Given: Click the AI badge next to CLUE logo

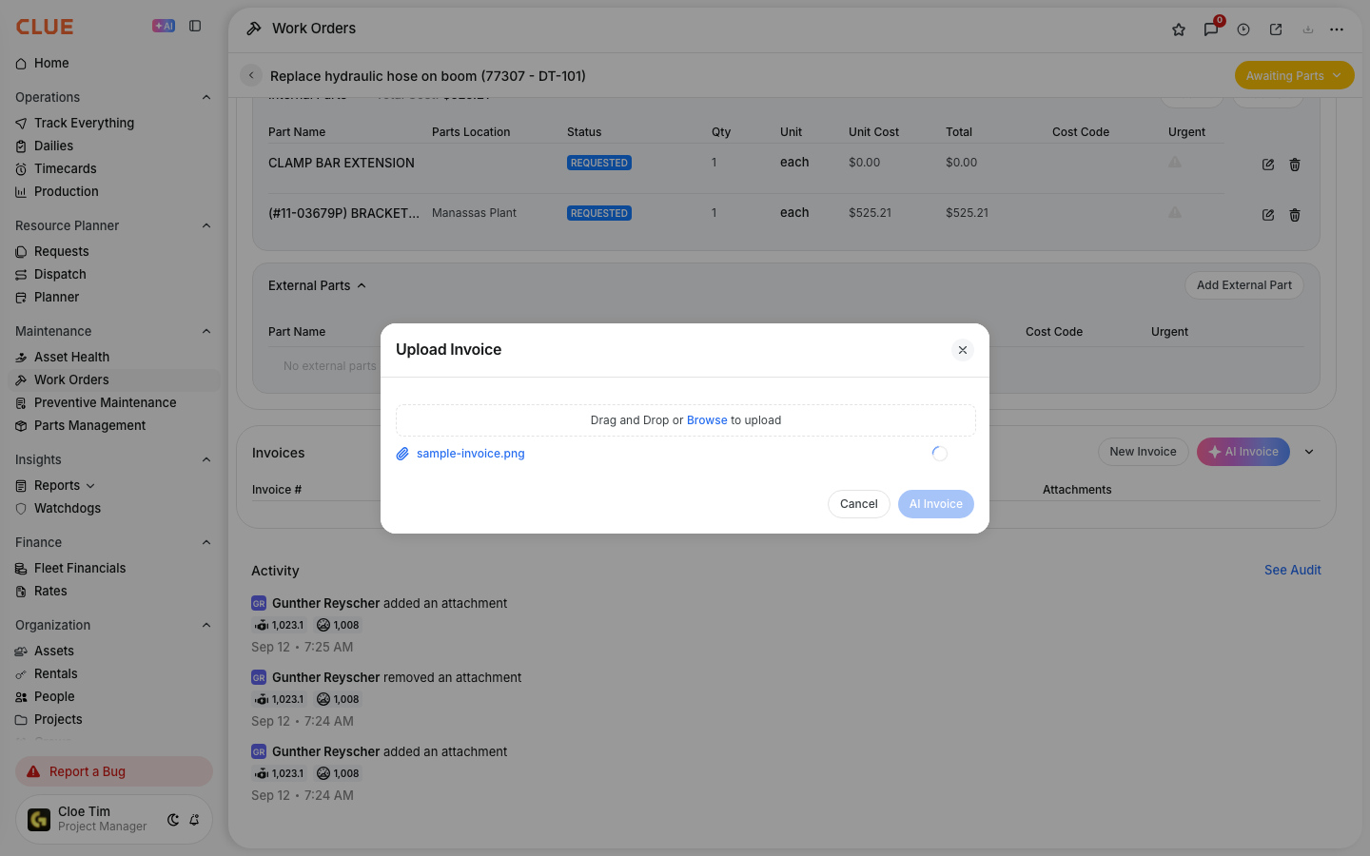Looking at the screenshot, I should (x=164, y=26).
